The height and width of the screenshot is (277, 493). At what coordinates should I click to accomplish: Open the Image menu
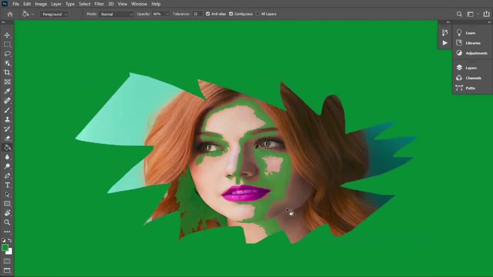pos(41,4)
